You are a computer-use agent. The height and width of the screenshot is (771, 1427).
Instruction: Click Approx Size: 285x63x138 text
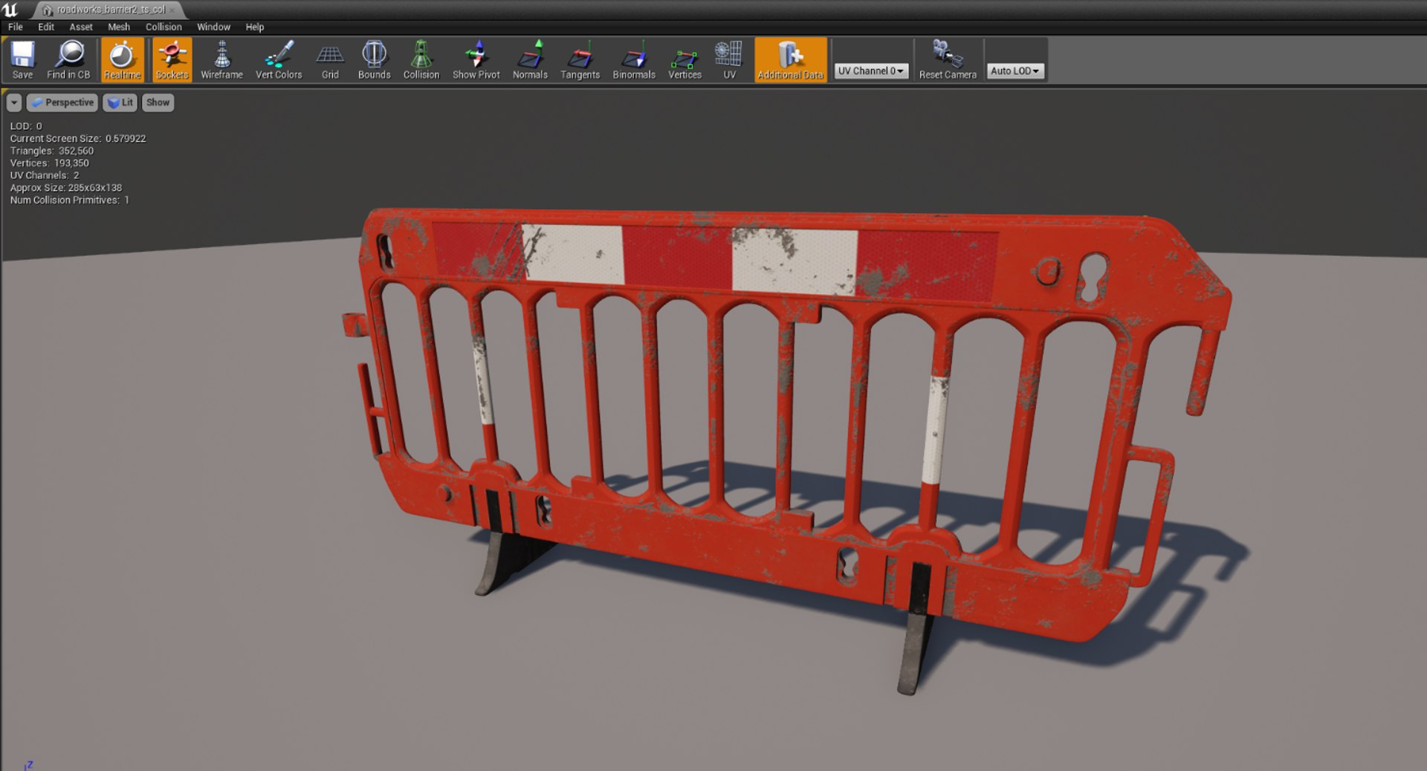[66, 188]
